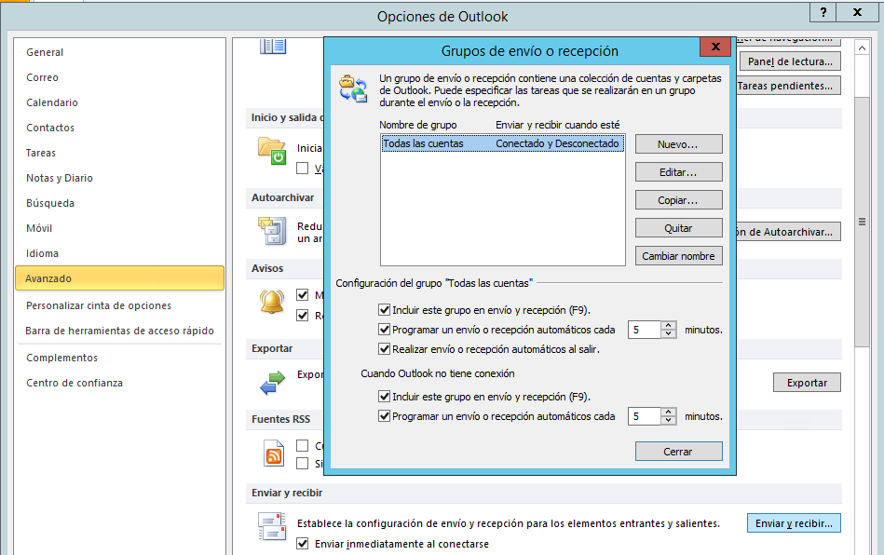Click the options scrollbar up arrow
The width and height of the screenshot is (884, 555).
coord(862,48)
